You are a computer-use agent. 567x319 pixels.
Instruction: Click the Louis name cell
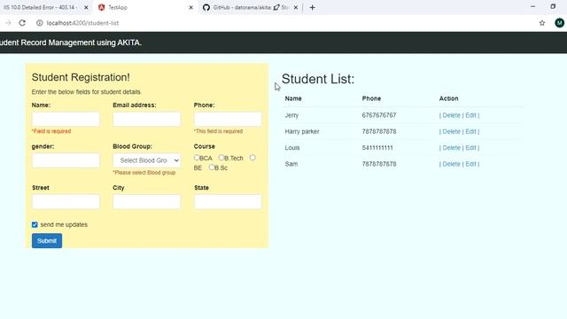[x=292, y=148]
